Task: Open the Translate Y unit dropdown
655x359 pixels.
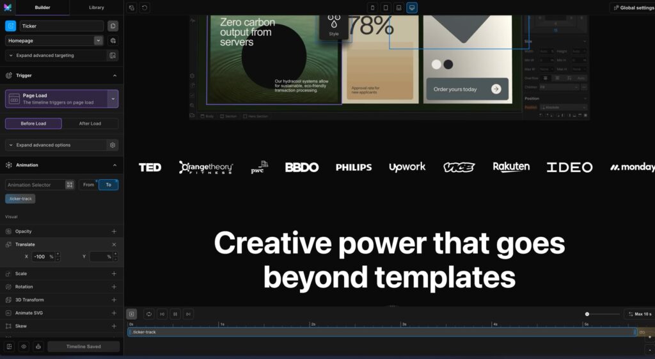Action: 109,257
